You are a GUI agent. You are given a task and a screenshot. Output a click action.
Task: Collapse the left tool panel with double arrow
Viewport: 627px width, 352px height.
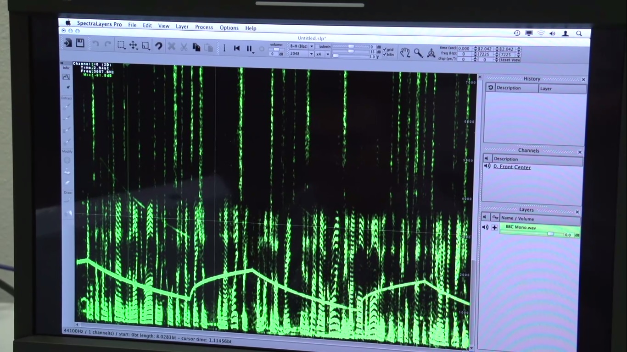(62, 63)
